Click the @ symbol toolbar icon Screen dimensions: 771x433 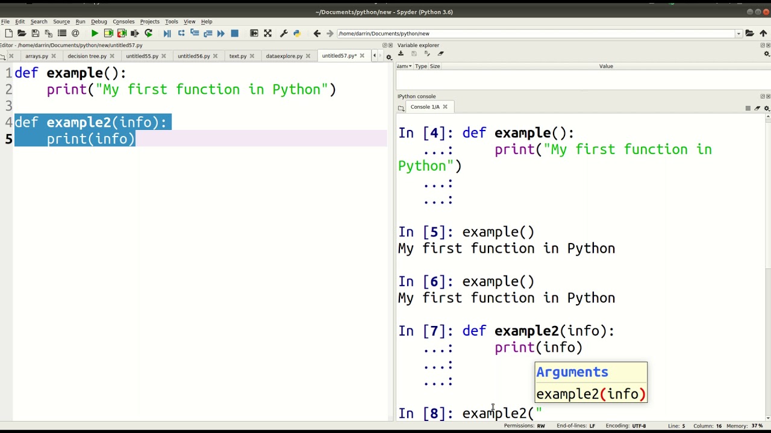75,34
